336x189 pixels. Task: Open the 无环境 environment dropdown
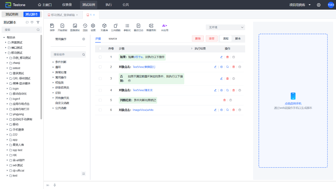point(225,27)
